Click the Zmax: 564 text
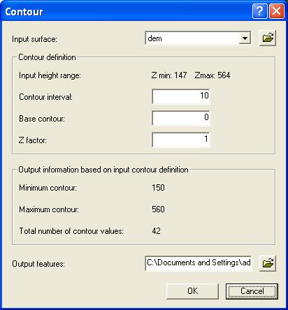 tap(213, 75)
